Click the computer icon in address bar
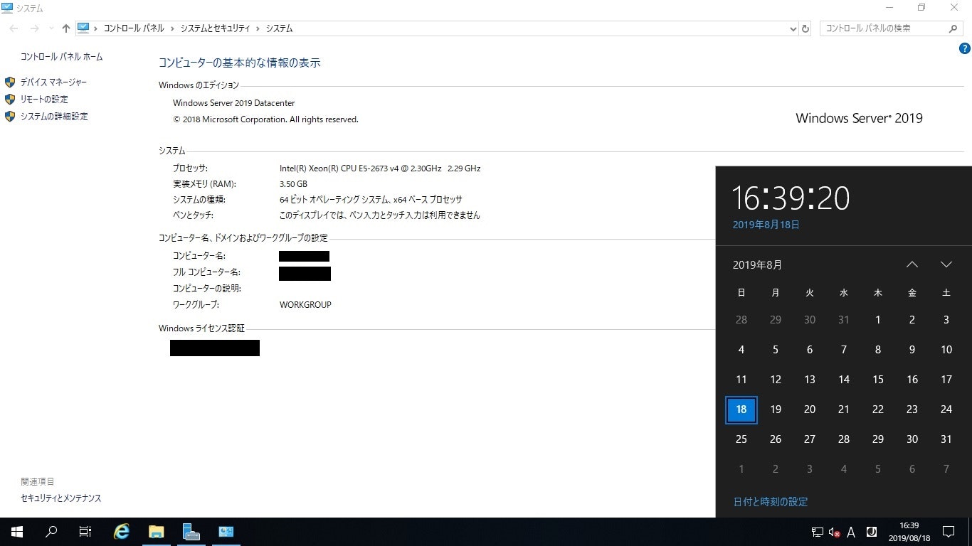The height and width of the screenshot is (546, 972). point(83,28)
